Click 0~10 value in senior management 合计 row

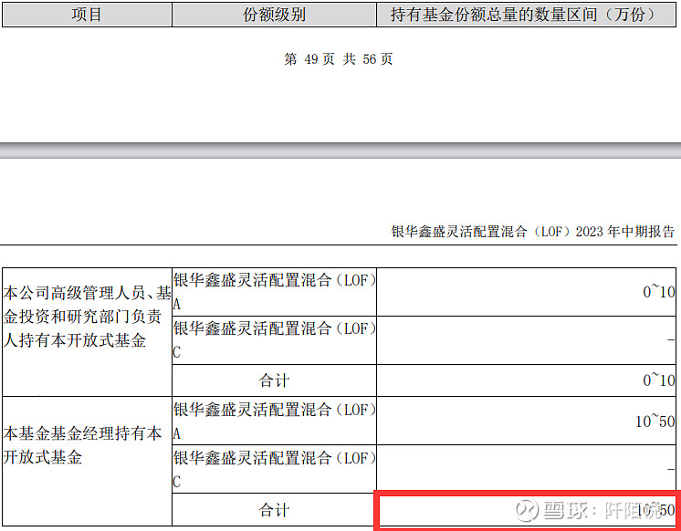[x=658, y=380]
